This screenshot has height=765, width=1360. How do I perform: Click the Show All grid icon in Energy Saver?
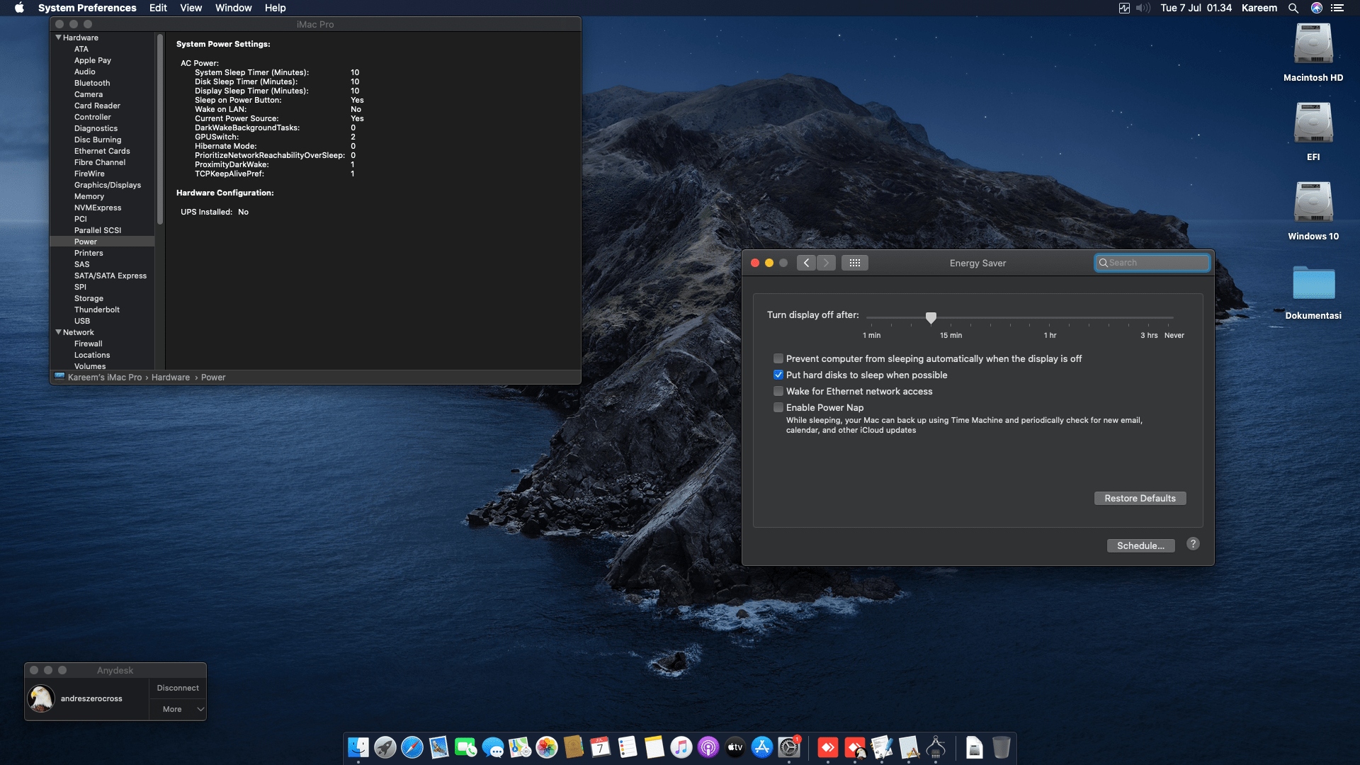click(854, 263)
